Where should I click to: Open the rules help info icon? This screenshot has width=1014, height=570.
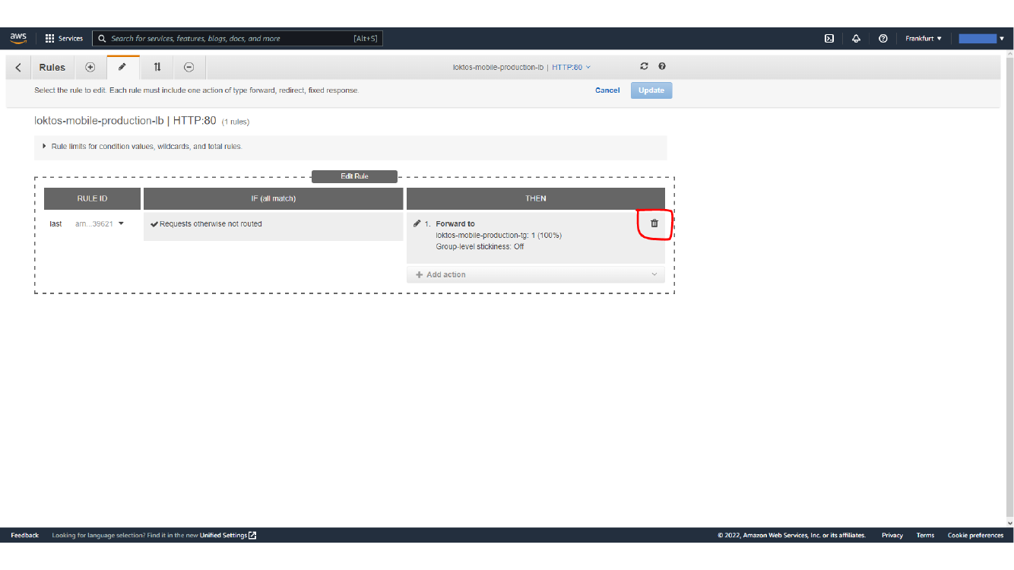[x=662, y=67]
